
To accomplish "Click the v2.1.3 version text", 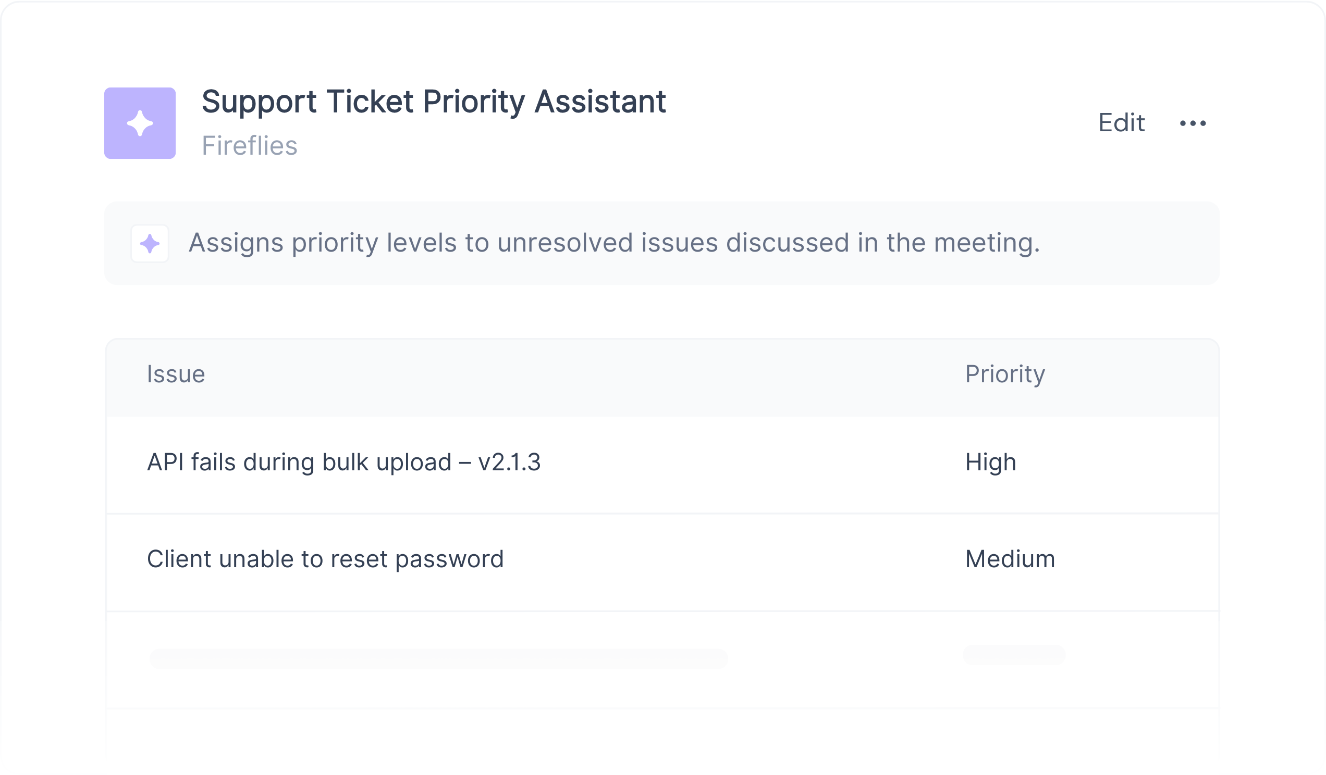I will click(x=509, y=463).
